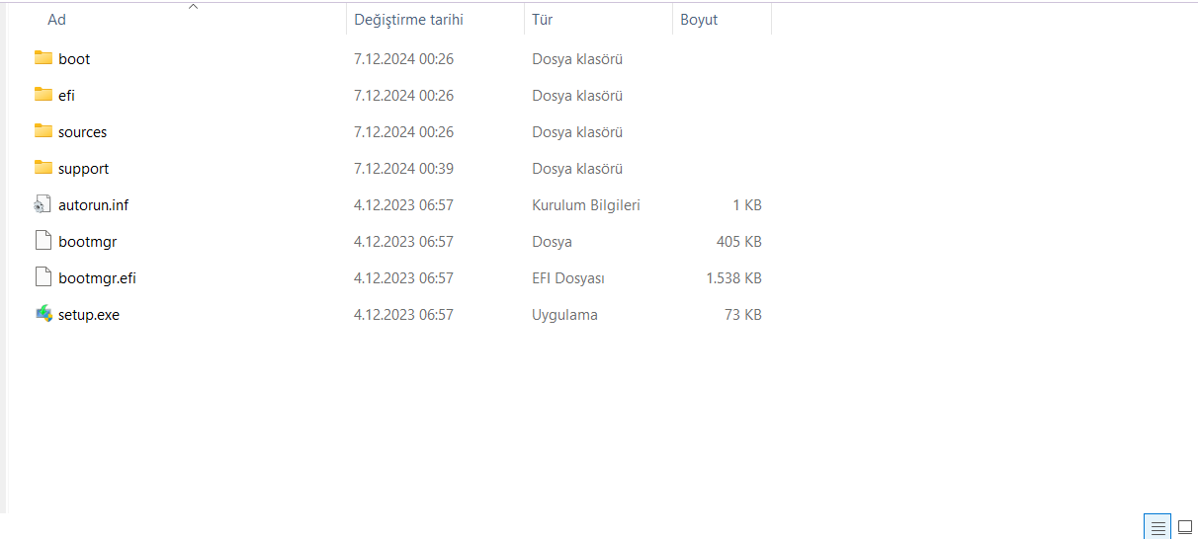This screenshot has width=1198, height=539.
Task: Click the setup.exe application icon
Action: (x=43, y=314)
